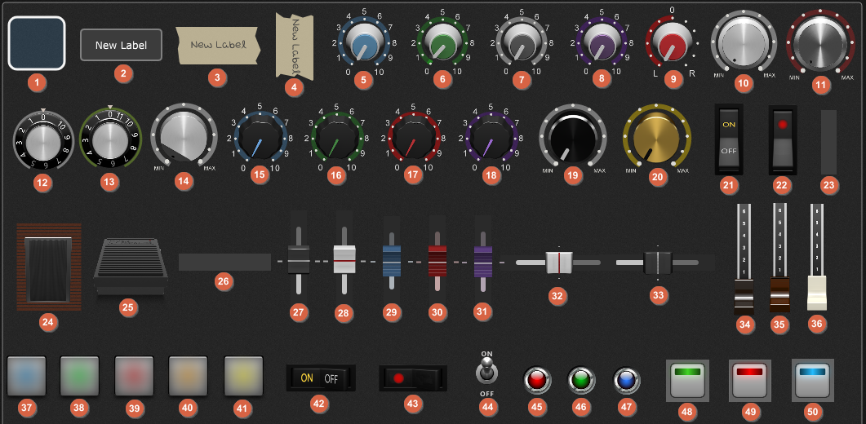Click the vertical paper tape New Label
866x424 pixels.
295,46
